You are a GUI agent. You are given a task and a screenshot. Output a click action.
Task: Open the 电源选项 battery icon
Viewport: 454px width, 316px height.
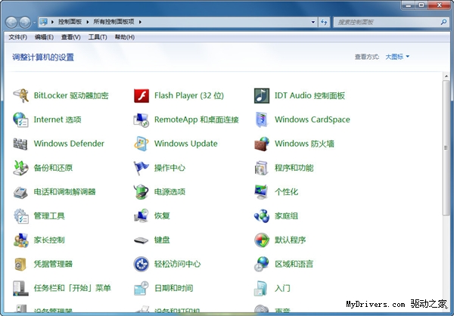click(x=141, y=192)
